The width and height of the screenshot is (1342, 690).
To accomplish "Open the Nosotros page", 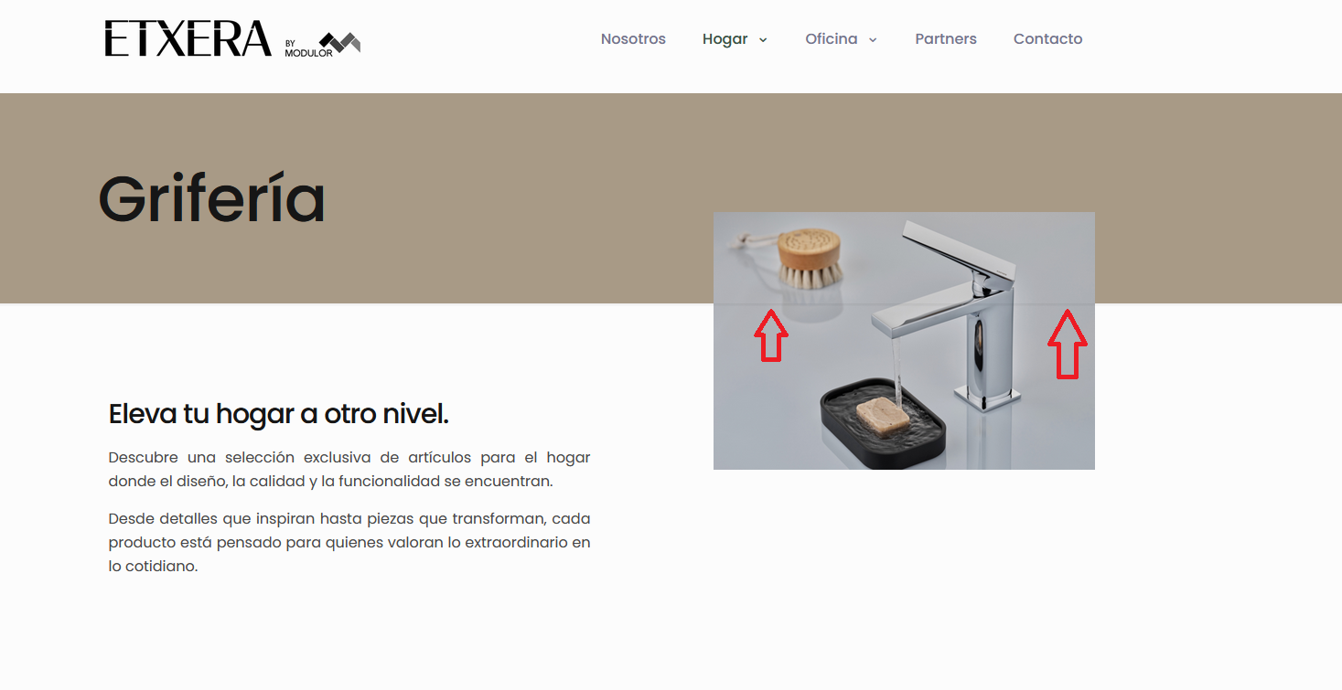I will coord(633,38).
